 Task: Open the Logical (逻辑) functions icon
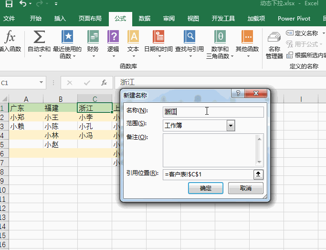[x=113, y=37]
